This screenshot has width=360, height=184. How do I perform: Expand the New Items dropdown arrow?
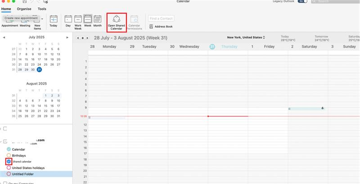point(42,19)
